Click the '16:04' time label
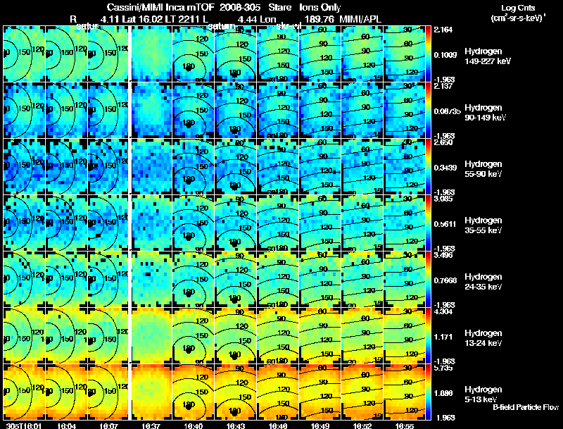Screen dimensions: 563x429 pos(66,425)
